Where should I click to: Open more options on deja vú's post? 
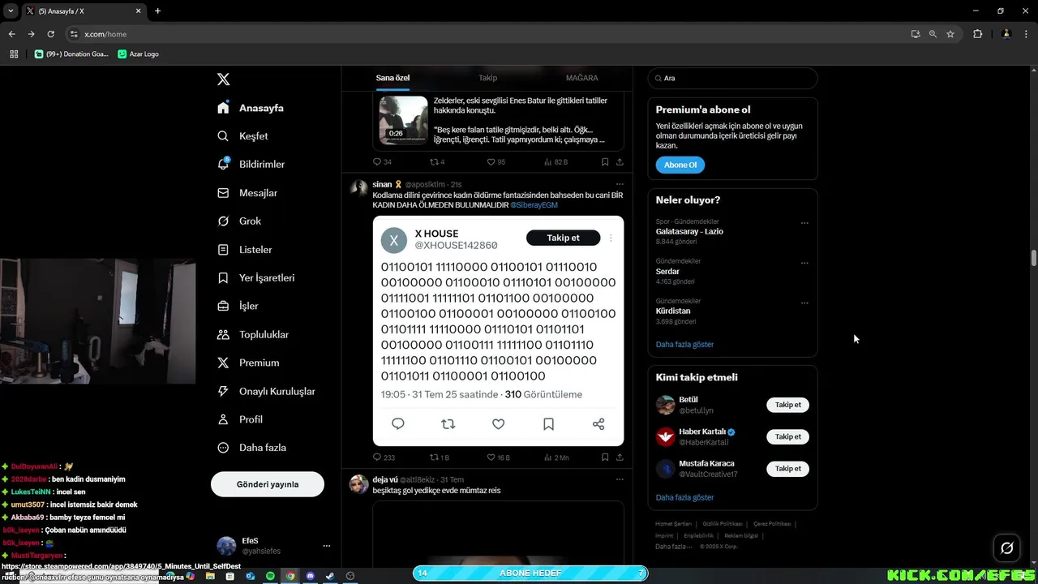(x=620, y=479)
